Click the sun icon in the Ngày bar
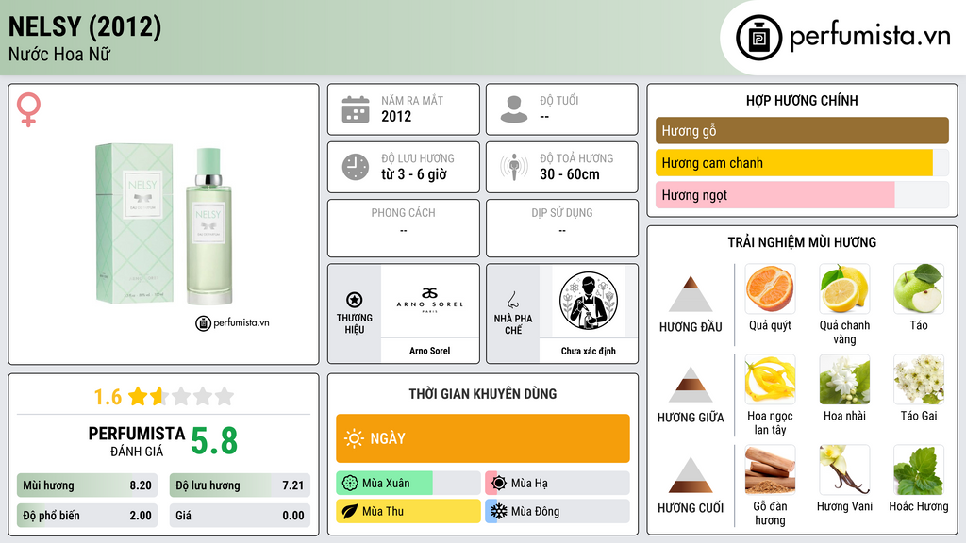Image resolution: width=966 pixels, height=543 pixels. click(354, 438)
